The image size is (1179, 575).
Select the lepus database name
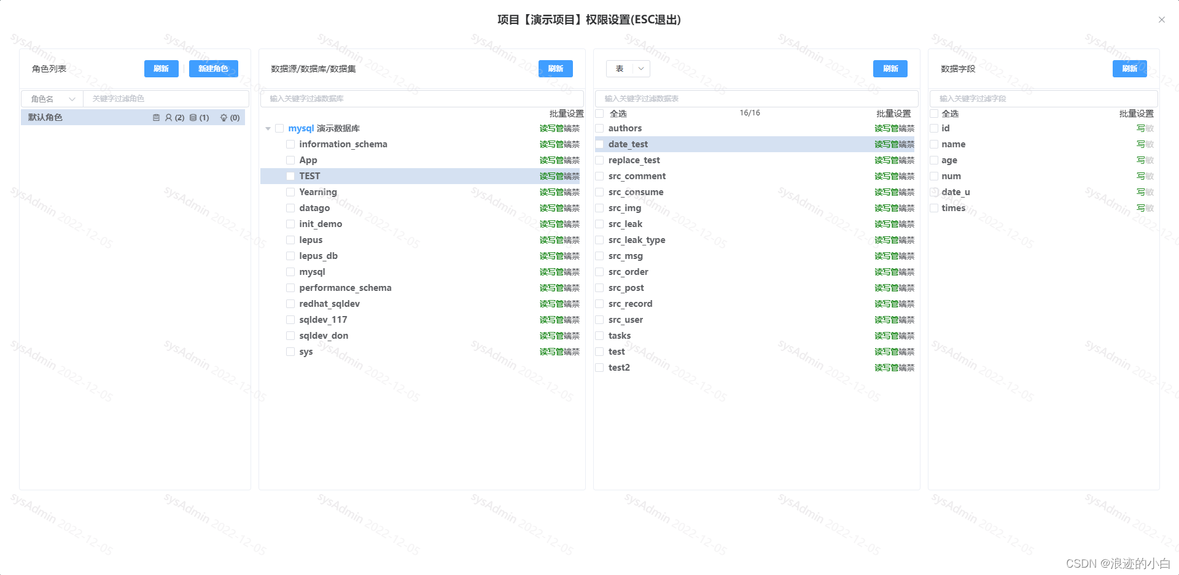pos(311,240)
